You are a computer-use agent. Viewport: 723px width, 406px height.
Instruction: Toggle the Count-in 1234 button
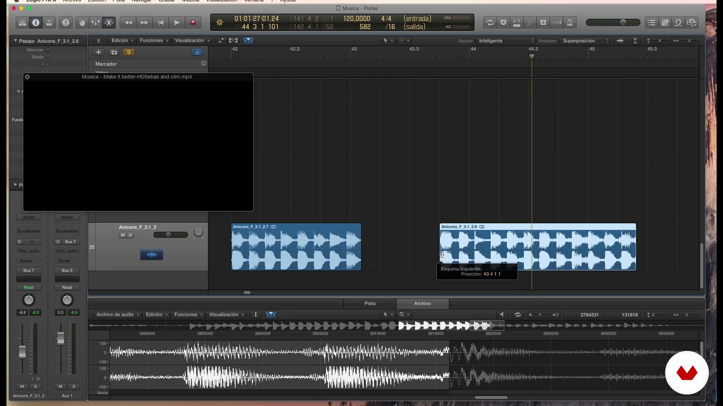(556, 23)
